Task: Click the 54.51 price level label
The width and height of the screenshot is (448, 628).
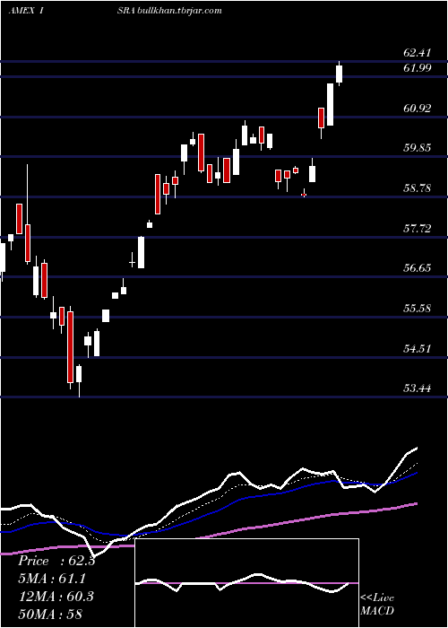Action: (x=418, y=348)
